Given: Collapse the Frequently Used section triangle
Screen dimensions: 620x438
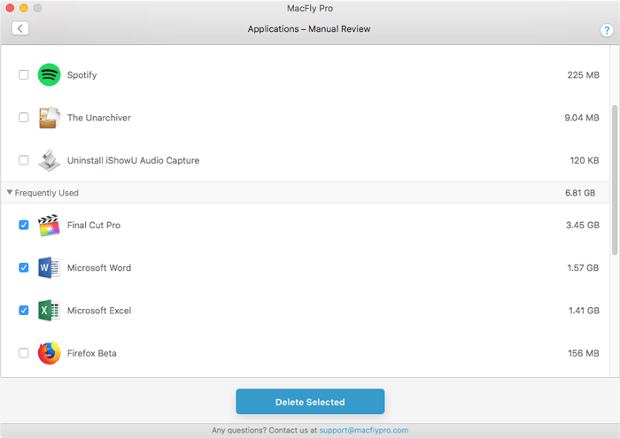Looking at the screenshot, I should click(10, 192).
